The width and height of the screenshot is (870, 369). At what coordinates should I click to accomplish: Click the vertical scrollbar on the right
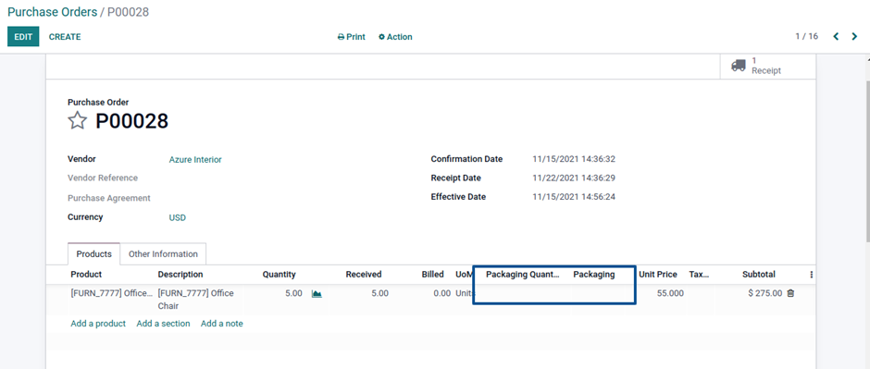[x=867, y=161]
